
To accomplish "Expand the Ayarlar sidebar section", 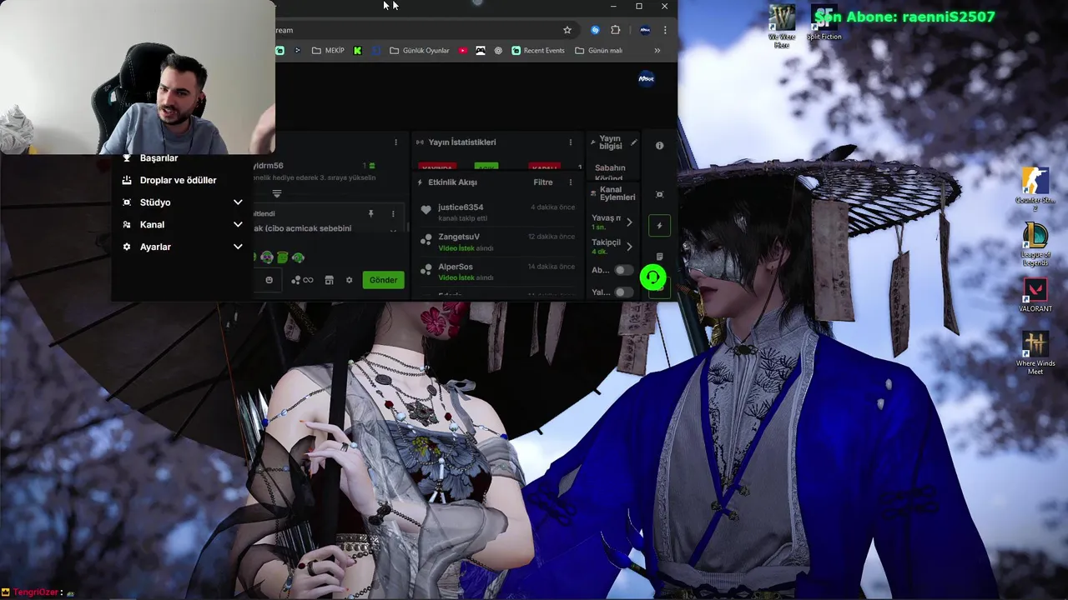I will pos(238,247).
